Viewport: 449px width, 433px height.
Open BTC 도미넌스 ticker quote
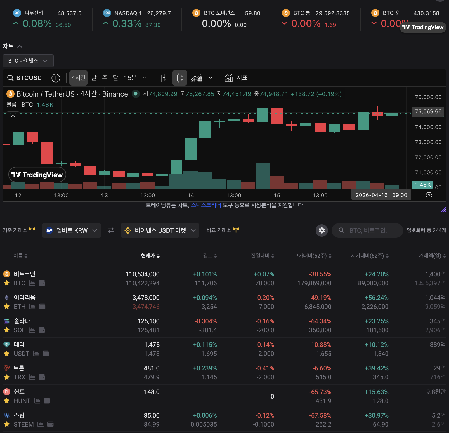226,19
